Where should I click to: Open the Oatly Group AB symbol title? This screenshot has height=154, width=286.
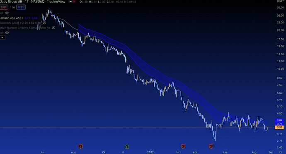click(11, 2)
